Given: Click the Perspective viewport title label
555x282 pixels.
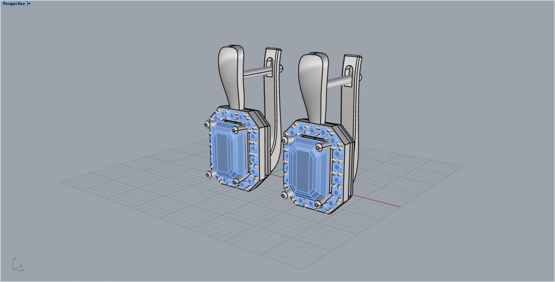Looking at the screenshot, I should tap(14, 3).
